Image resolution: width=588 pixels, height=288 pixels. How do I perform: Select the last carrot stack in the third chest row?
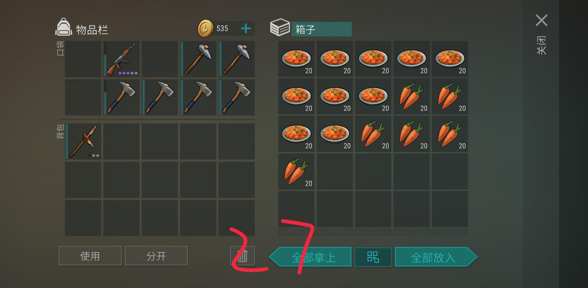click(x=450, y=134)
